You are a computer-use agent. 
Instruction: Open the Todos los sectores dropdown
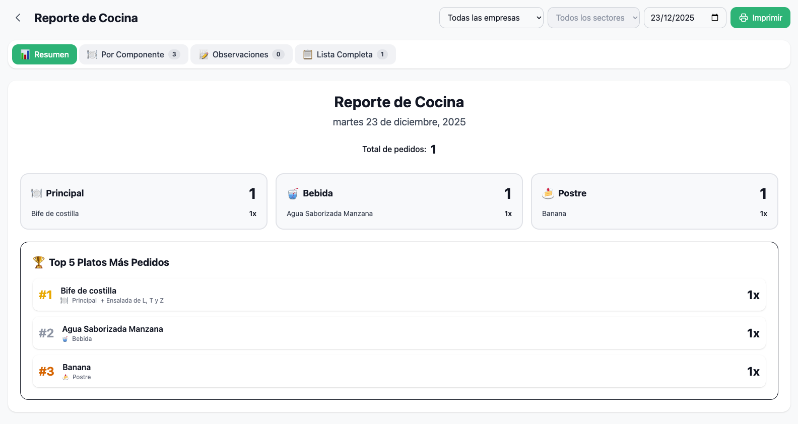tap(593, 18)
